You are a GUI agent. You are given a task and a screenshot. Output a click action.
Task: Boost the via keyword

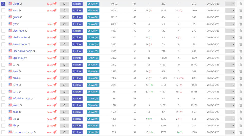pyautogui.click(x=52, y=119)
